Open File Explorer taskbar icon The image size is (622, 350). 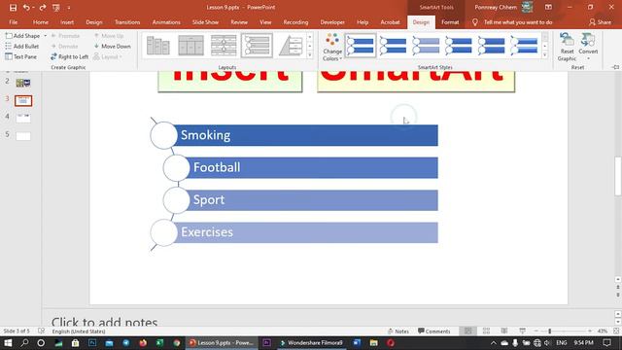click(373, 343)
